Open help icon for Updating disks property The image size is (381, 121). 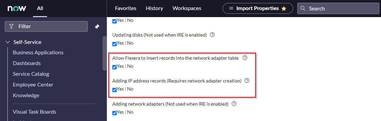pos(212,35)
